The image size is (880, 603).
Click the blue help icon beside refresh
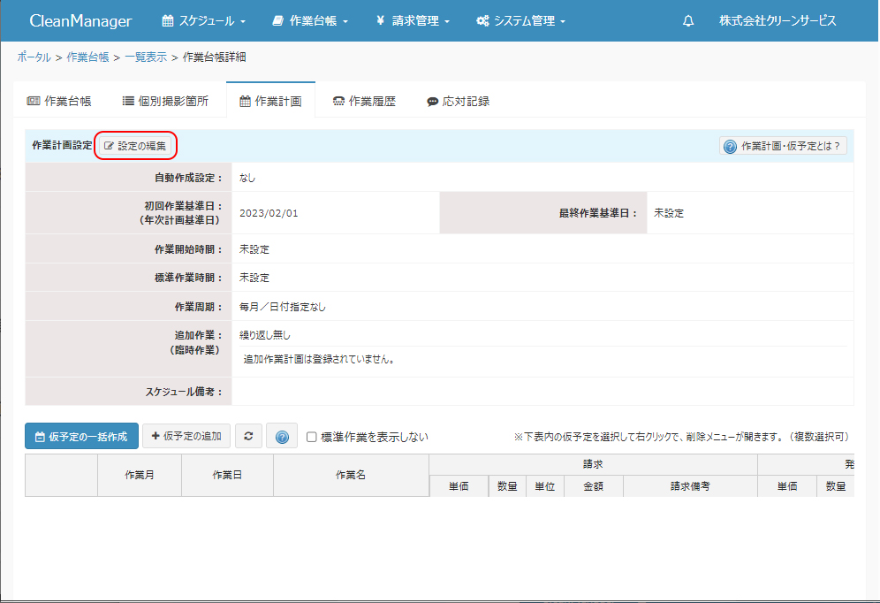[x=281, y=436]
